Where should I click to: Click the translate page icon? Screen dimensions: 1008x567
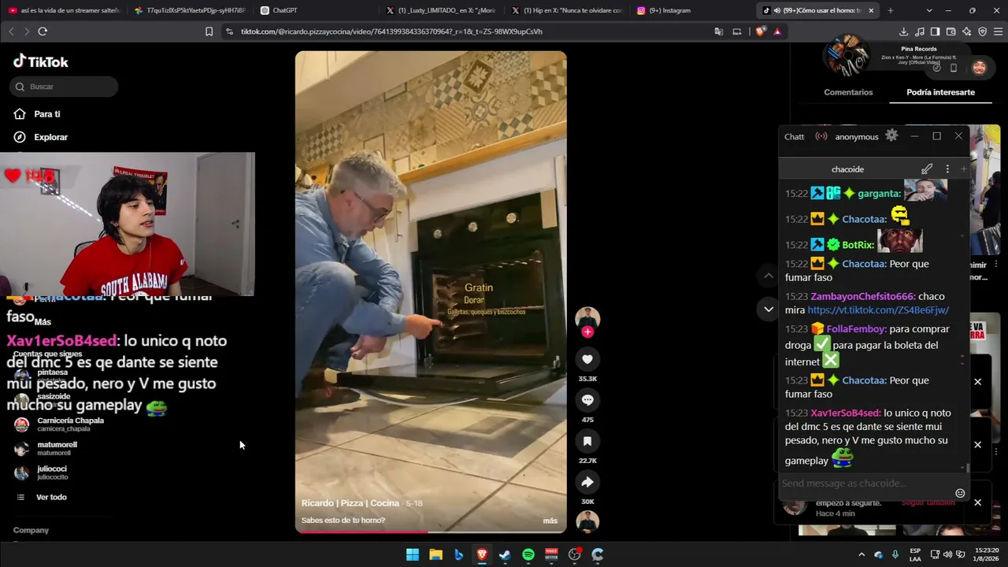(x=719, y=31)
